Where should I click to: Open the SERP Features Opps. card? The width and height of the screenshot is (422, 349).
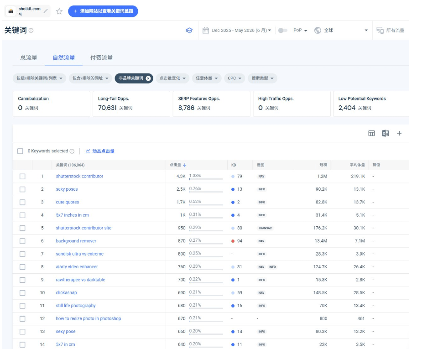point(212,104)
